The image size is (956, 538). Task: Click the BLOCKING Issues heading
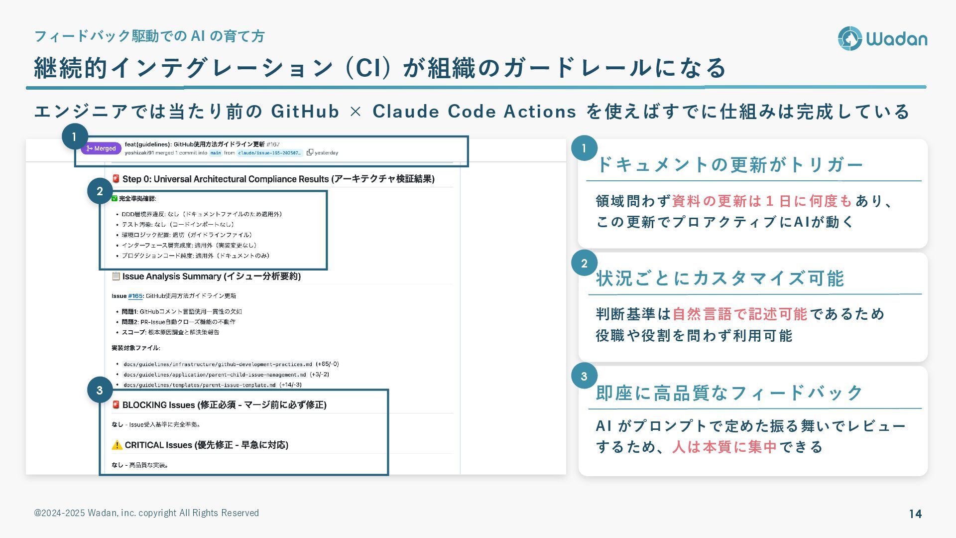click(x=225, y=404)
